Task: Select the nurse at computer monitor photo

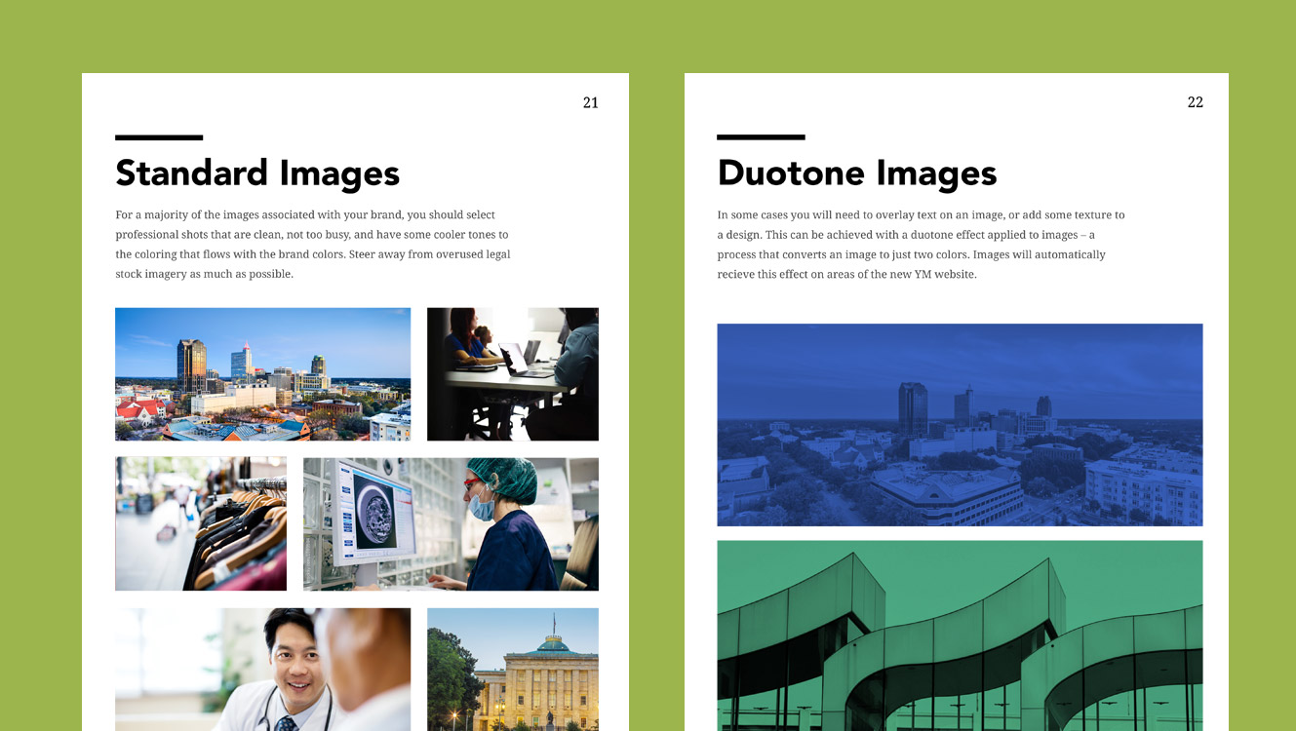Action: pos(451,523)
